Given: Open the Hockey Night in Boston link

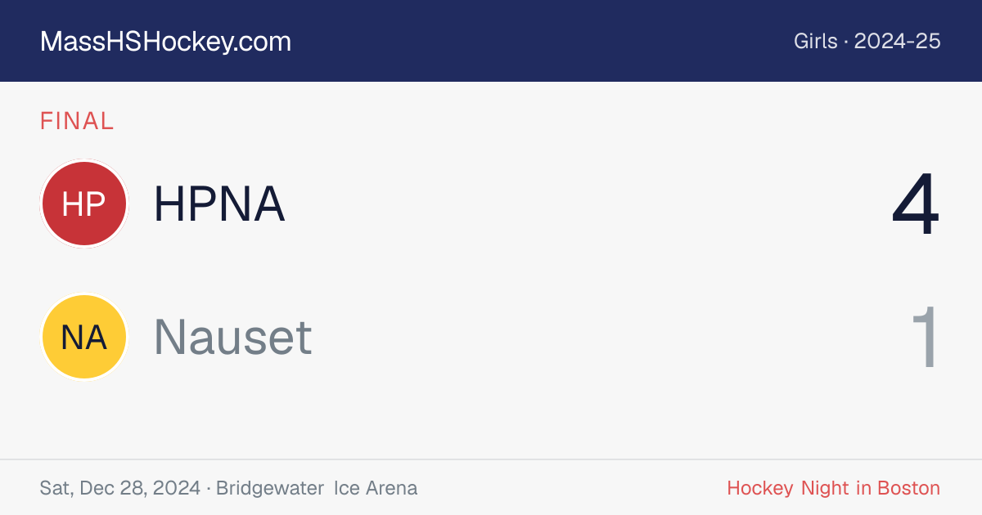Looking at the screenshot, I should (x=834, y=488).
